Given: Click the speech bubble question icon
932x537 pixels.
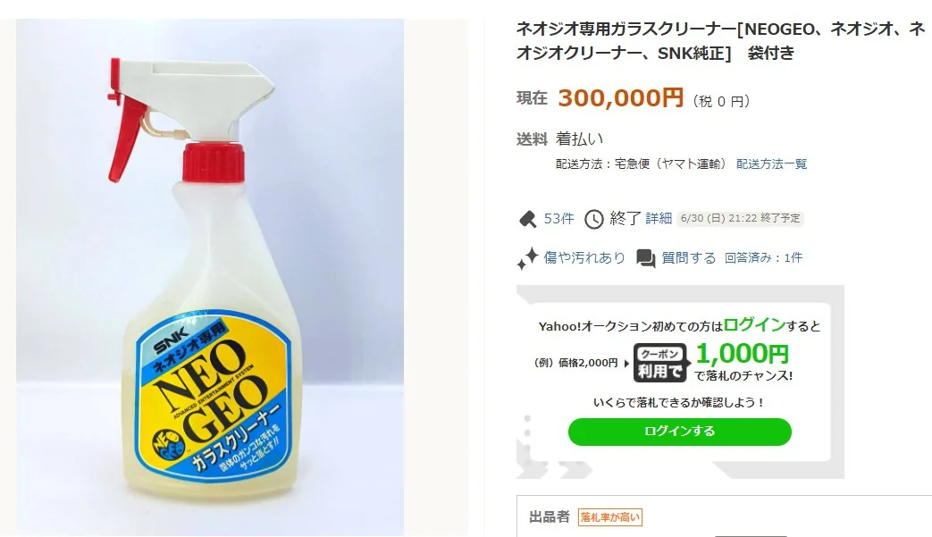Looking at the screenshot, I should [x=646, y=258].
